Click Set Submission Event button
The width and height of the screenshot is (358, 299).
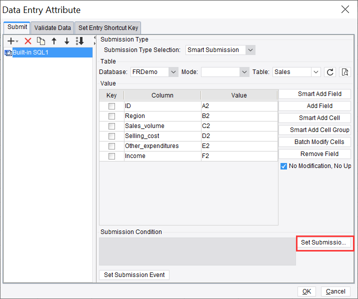coord(134,275)
